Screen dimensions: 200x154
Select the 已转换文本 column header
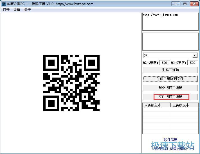pos(185,105)
